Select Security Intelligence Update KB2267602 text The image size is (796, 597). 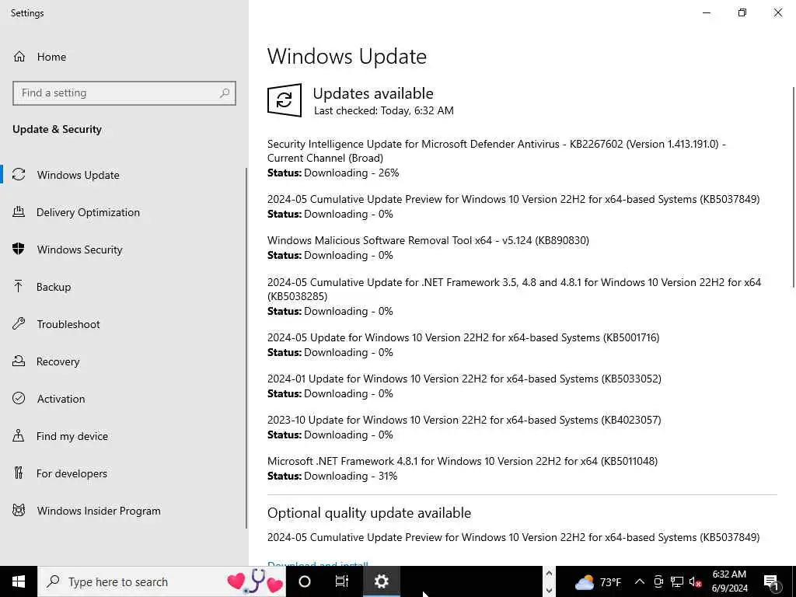pyautogui.click(x=497, y=151)
